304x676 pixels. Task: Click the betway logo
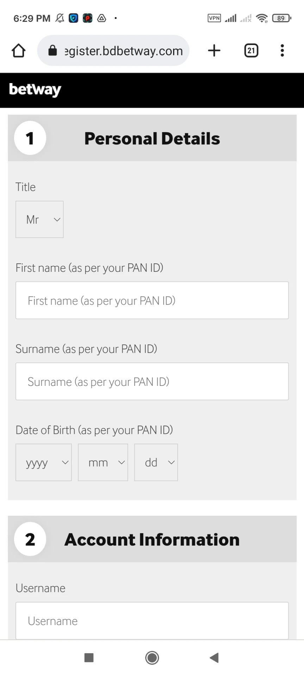[35, 90]
